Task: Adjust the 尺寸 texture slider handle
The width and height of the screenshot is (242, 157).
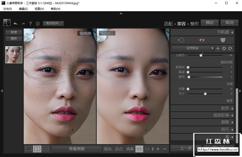Action: coord(205,94)
